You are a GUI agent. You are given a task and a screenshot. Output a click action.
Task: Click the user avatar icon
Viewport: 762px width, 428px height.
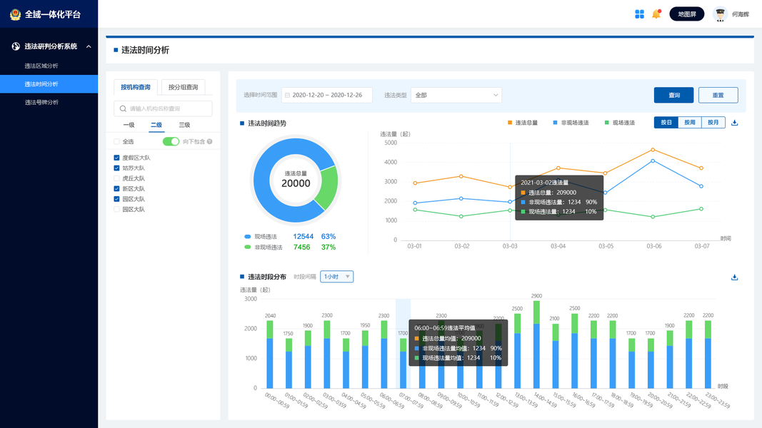click(720, 14)
